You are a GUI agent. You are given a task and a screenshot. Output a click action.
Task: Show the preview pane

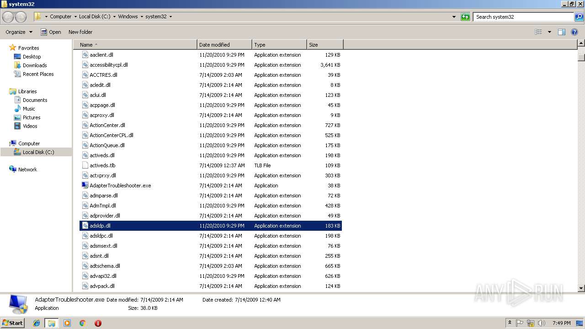pos(562,32)
